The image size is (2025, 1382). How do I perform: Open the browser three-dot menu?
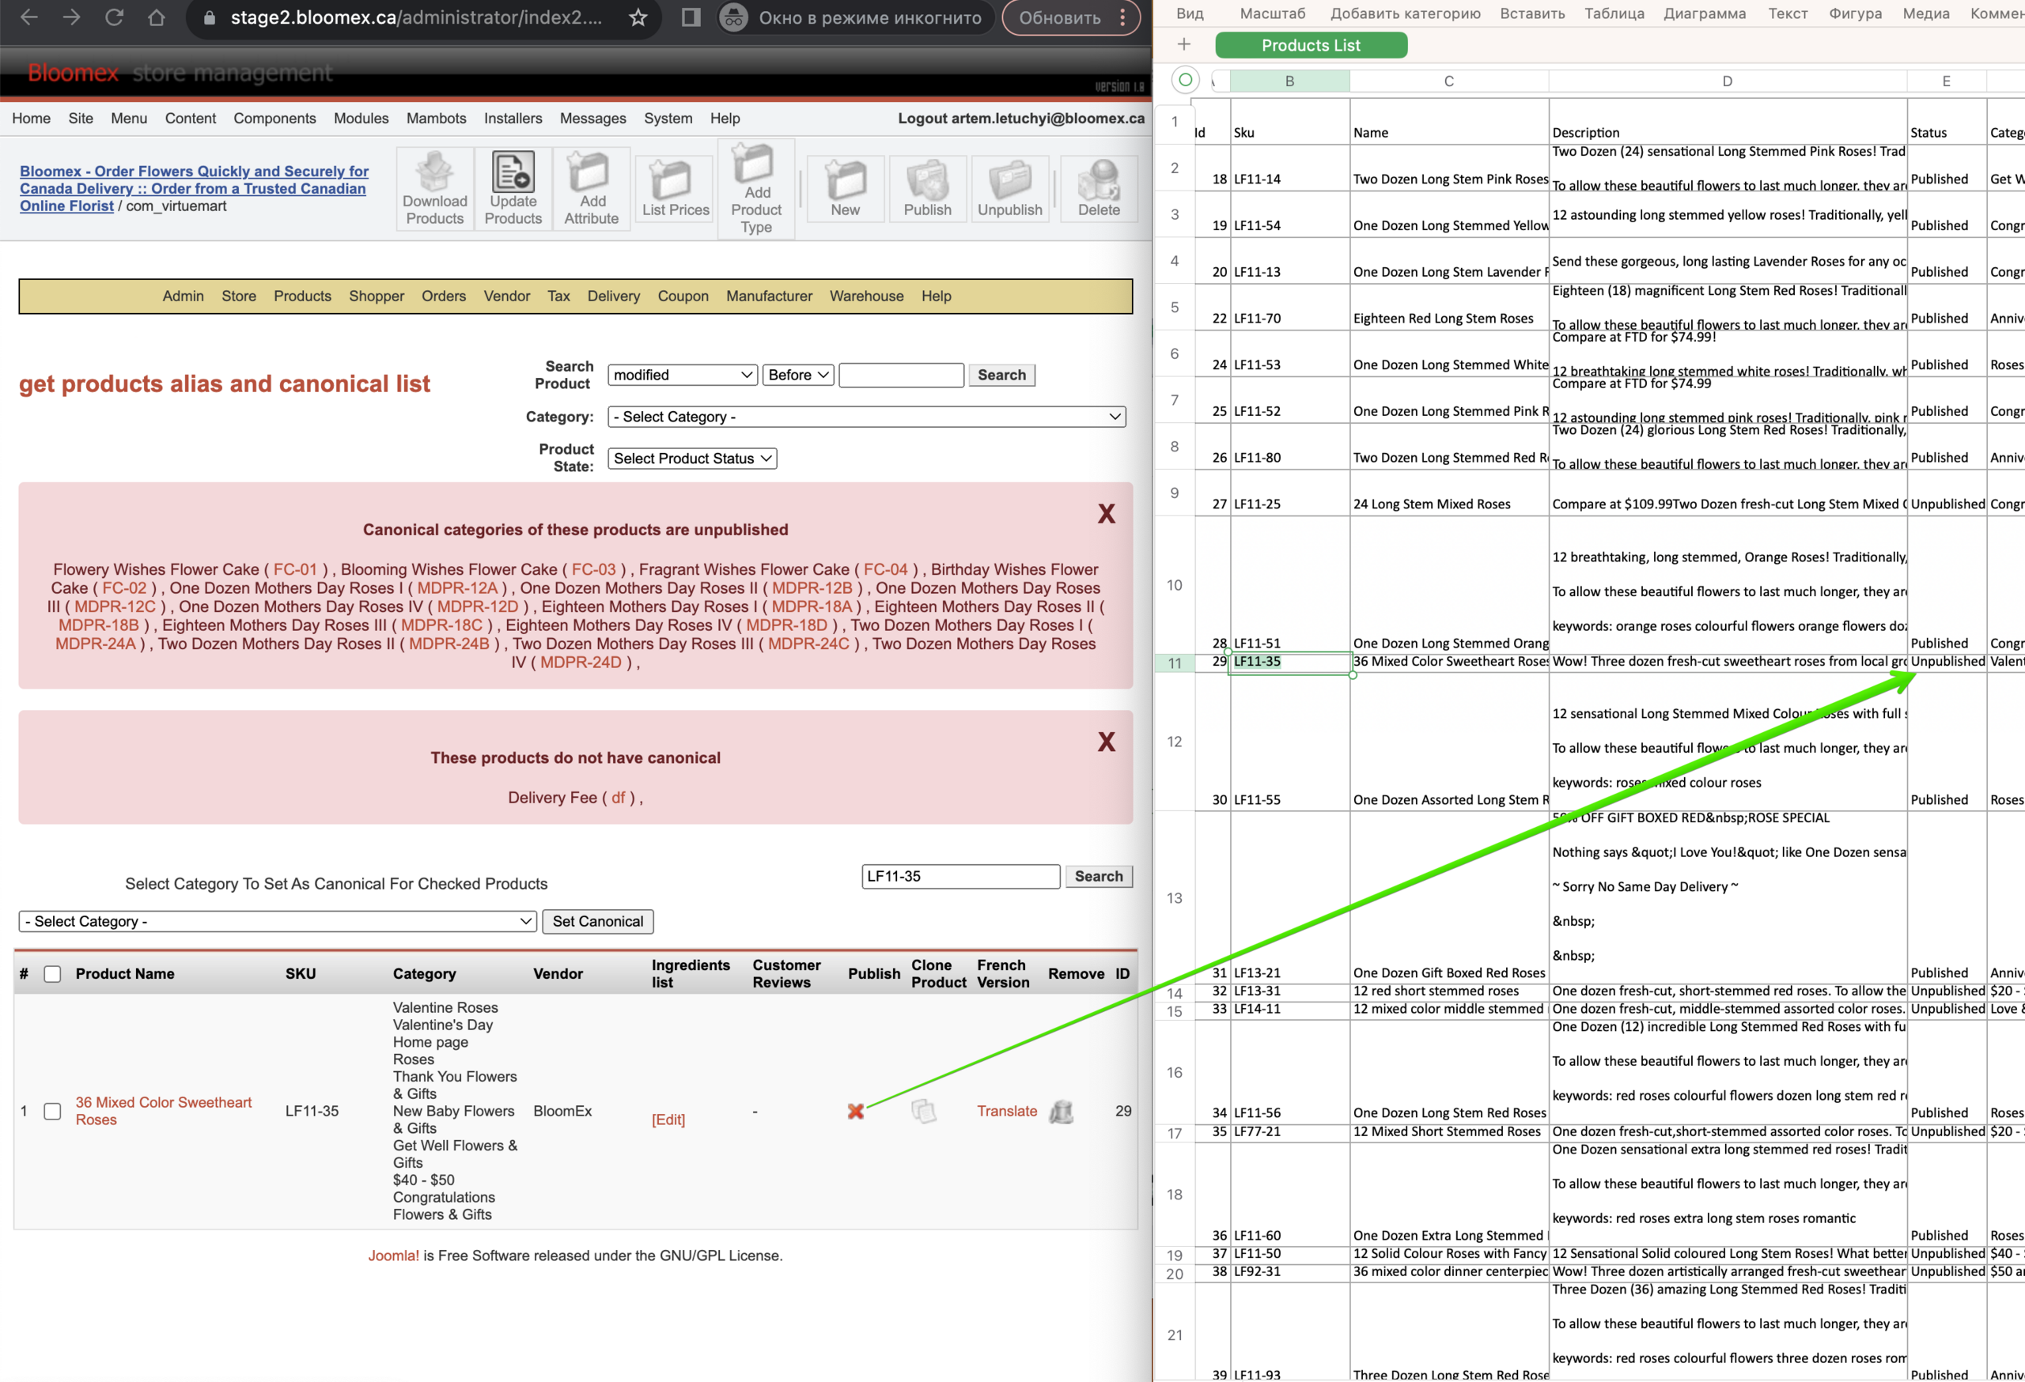pyautogui.click(x=1122, y=17)
